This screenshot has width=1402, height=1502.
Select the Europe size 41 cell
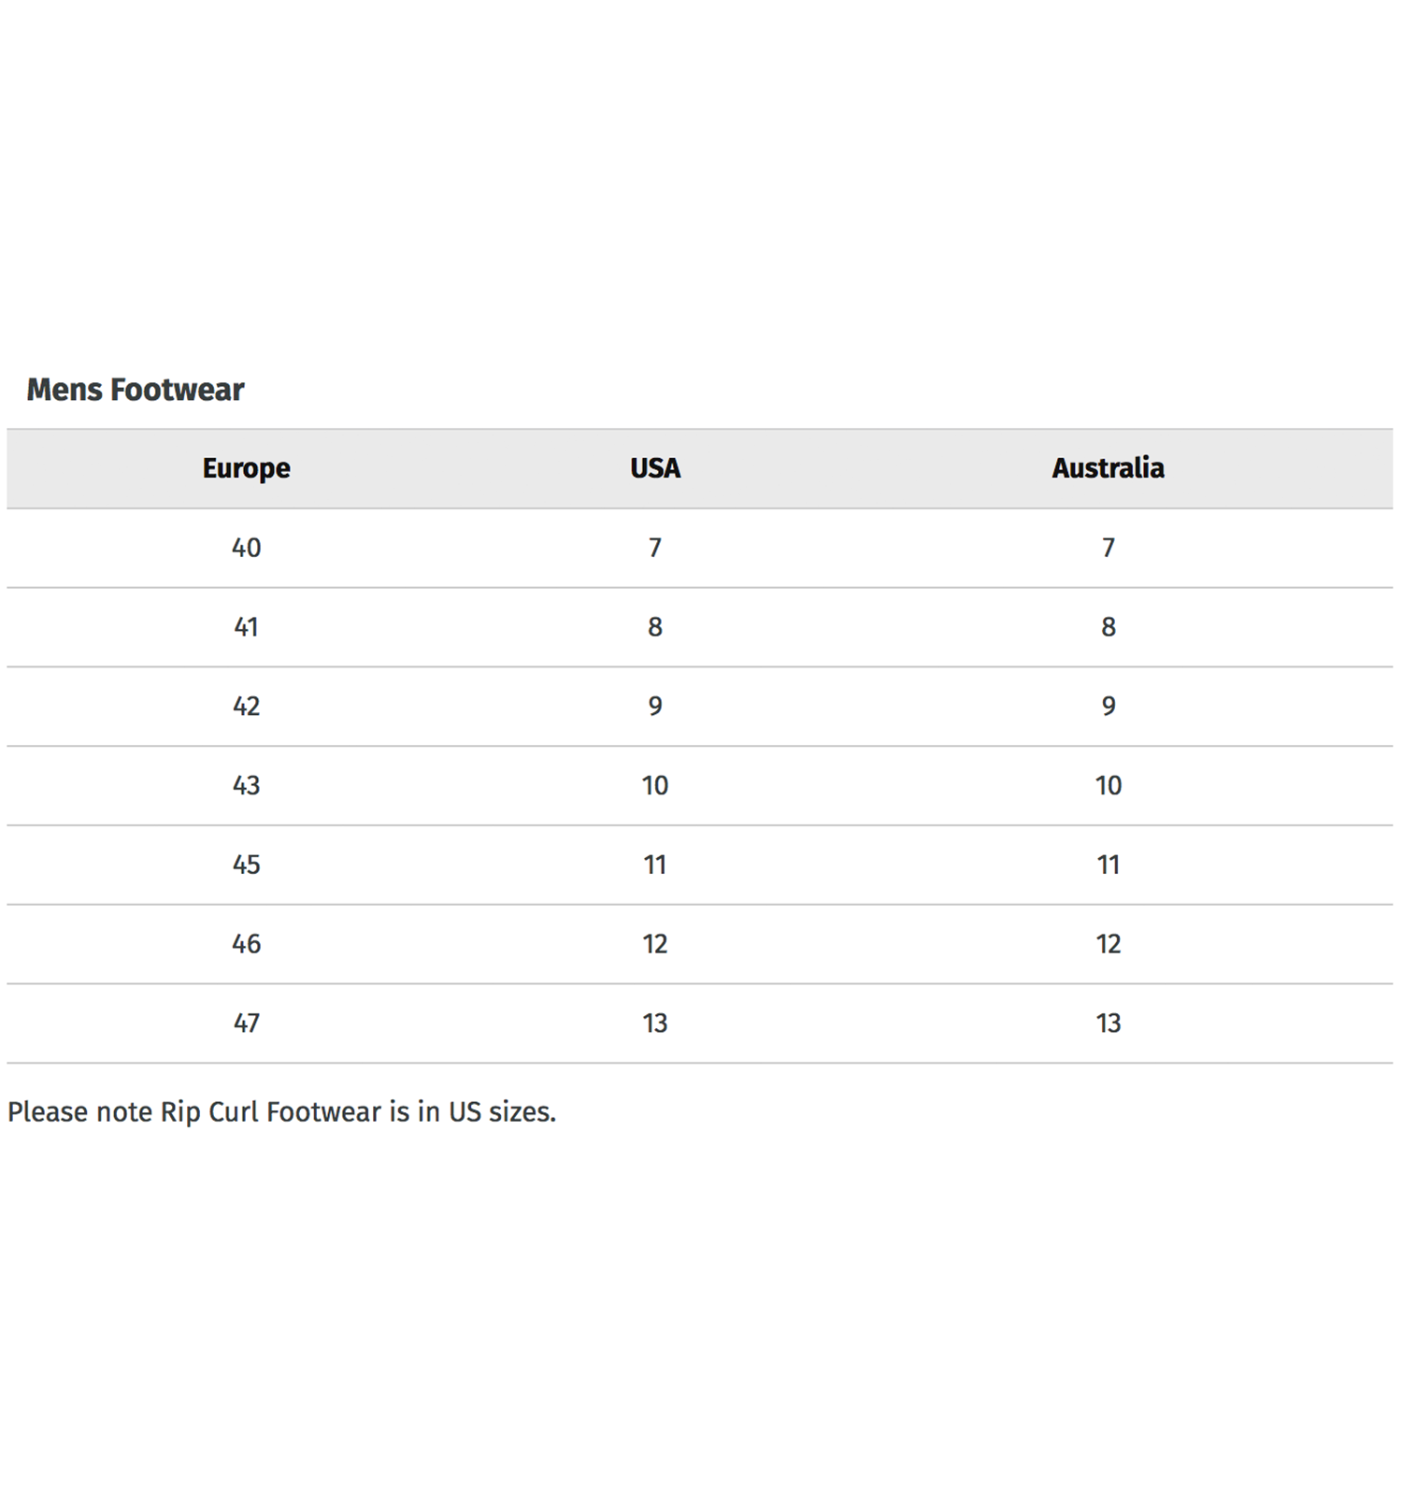coord(247,627)
